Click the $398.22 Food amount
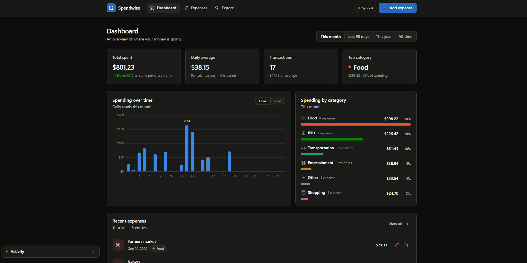Viewport: 527px width, 263px height. (391, 119)
